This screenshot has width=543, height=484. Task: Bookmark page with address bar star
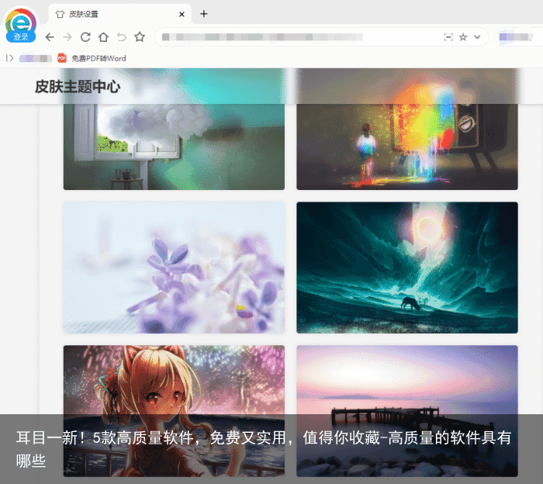click(463, 36)
